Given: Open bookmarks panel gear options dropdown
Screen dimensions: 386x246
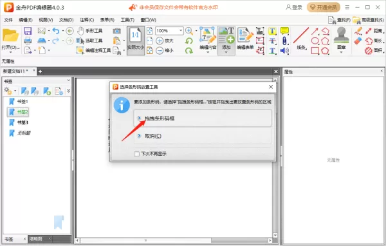Looking at the screenshot, I should 15,91.
